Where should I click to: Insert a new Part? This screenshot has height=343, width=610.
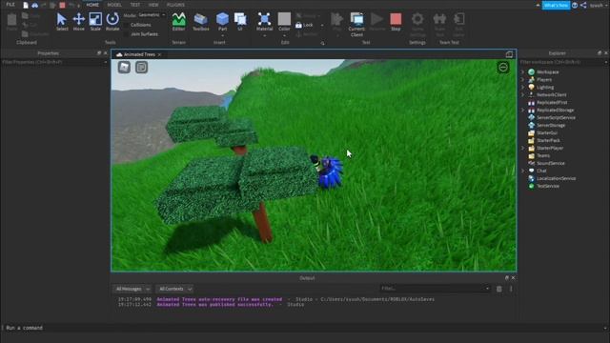[x=222, y=21]
